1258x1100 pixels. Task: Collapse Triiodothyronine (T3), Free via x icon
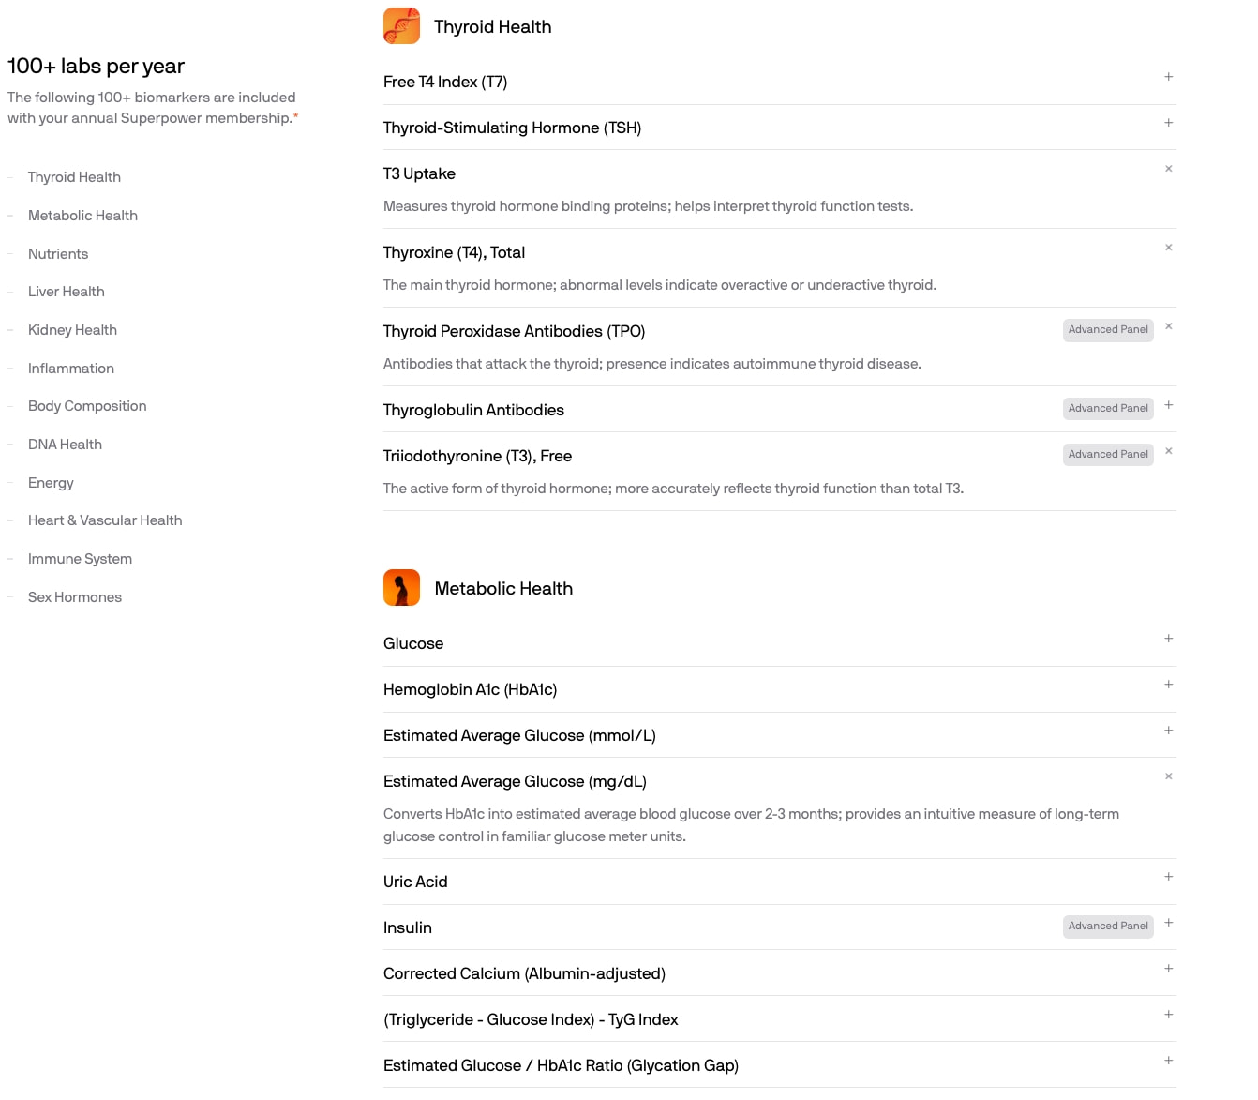(1168, 451)
